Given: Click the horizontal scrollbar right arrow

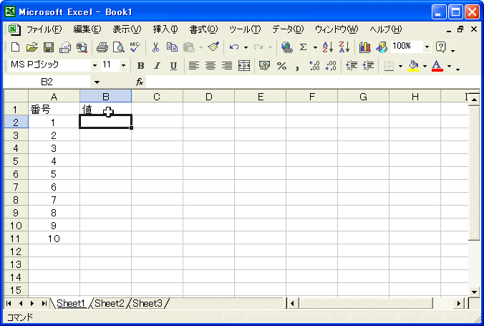Looking at the screenshot, I should (460, 304).
